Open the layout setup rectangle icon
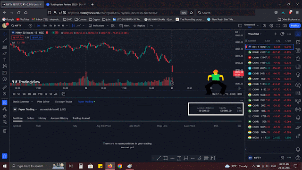The image size is (302, 170). tap(240, 25)
